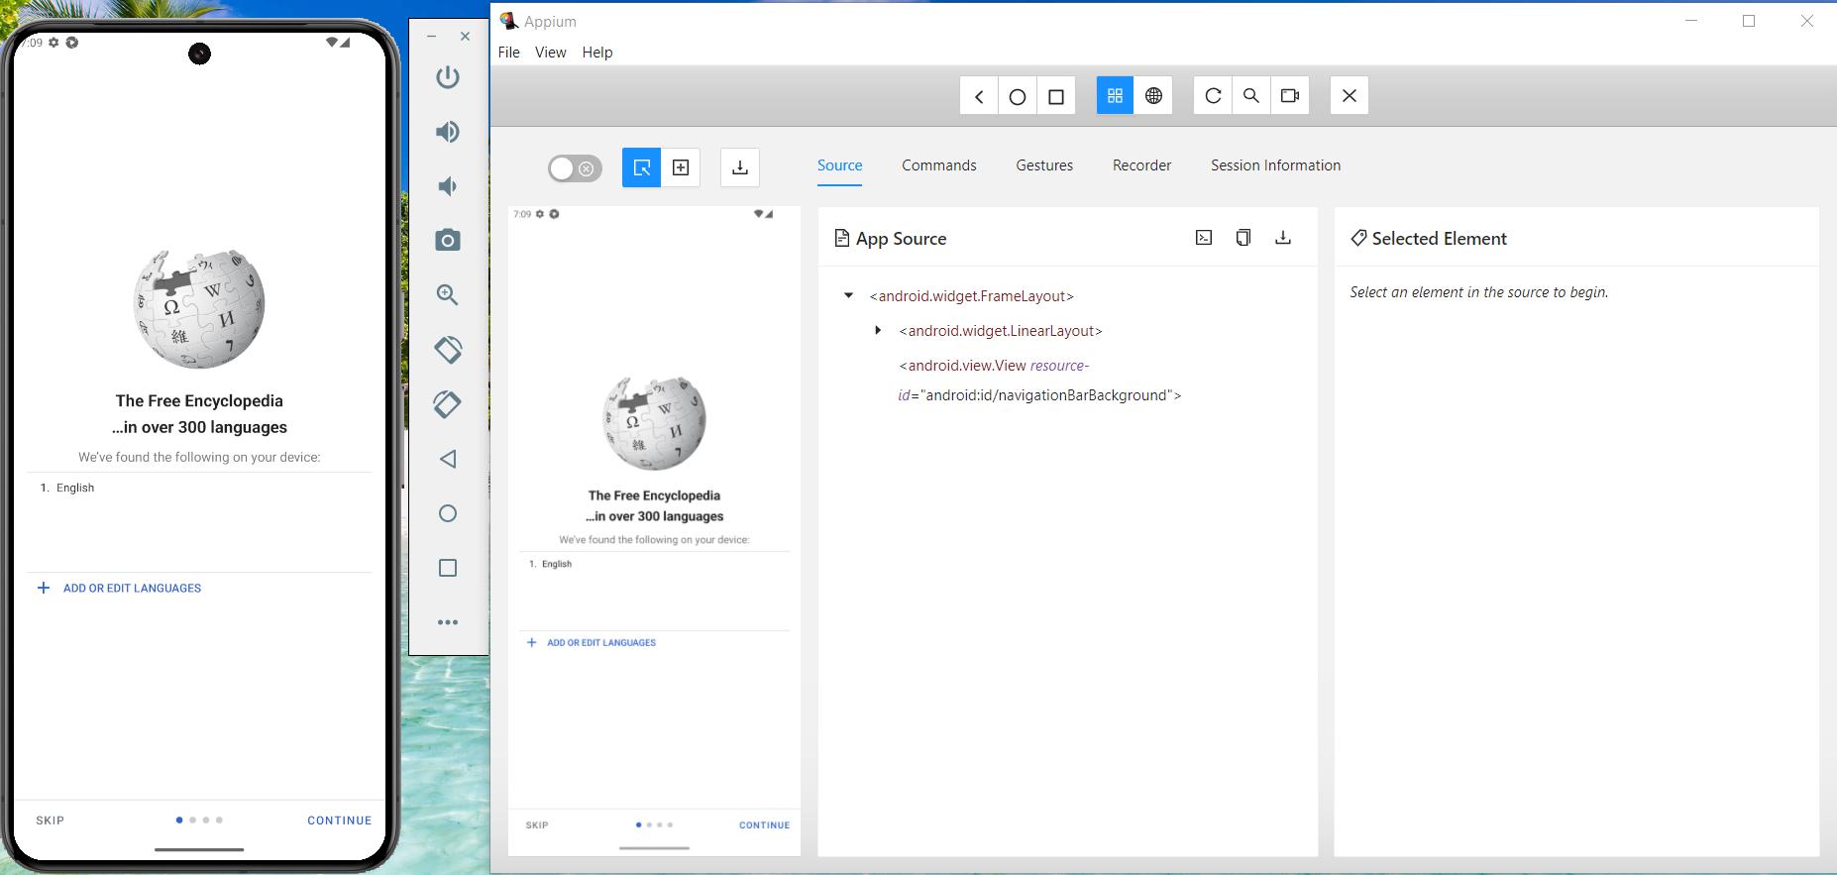Image resolution: width=1837 pixels, height=875 pixels.
Task: Click English language row in emulator
Action: tap(198, 488)
